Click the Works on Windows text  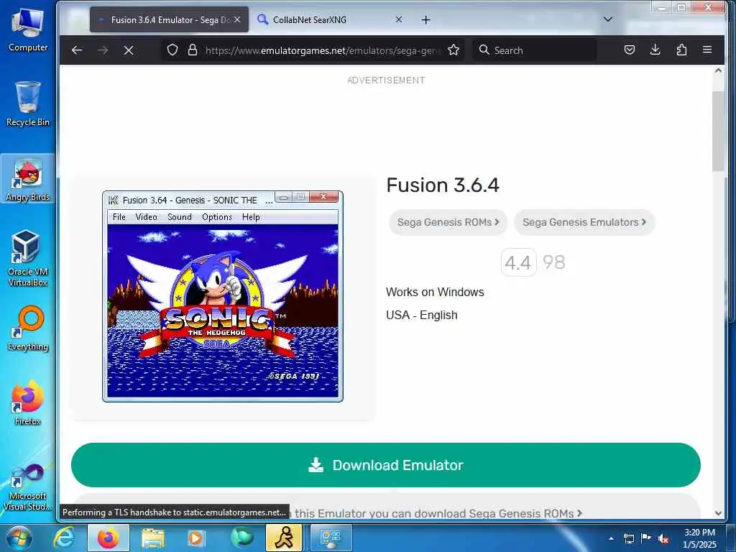435,292
